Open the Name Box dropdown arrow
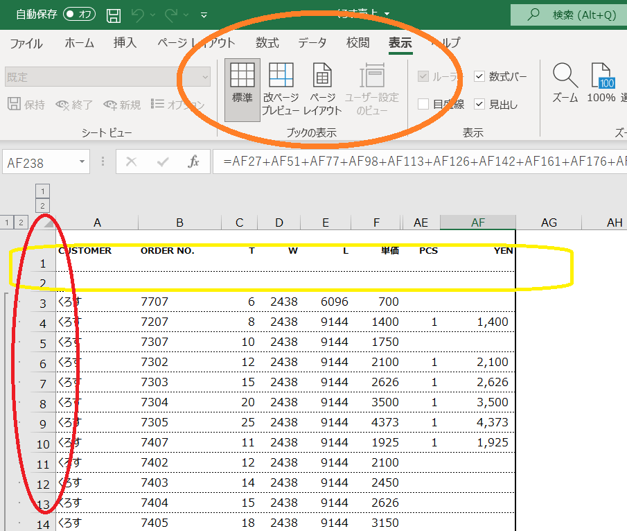Image resolution: width=627 pixels, height=531 pixels. [82, 162]
